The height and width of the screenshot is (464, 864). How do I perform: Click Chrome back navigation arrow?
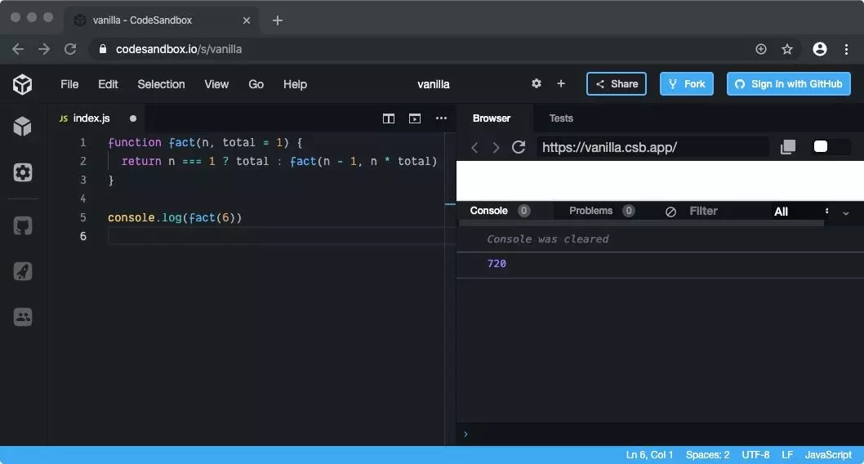pyautogui.click(x=18, y=49)
